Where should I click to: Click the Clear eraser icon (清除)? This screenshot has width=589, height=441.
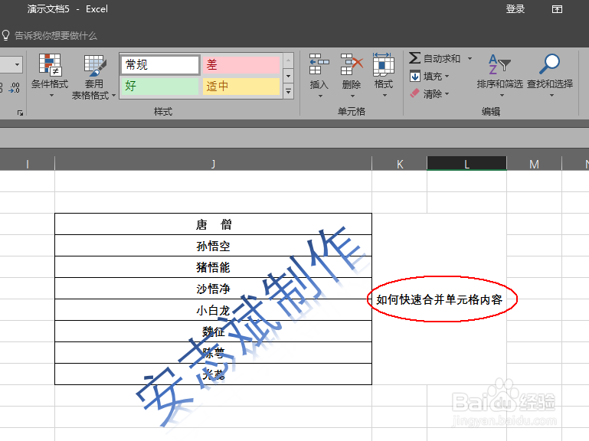(x=414, y=93)
